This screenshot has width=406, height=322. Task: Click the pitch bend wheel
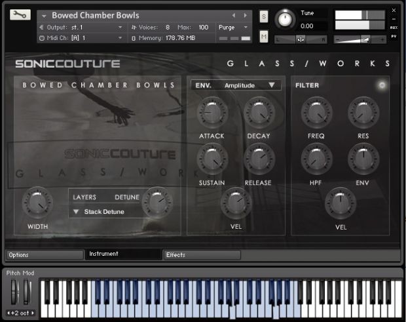14,292
